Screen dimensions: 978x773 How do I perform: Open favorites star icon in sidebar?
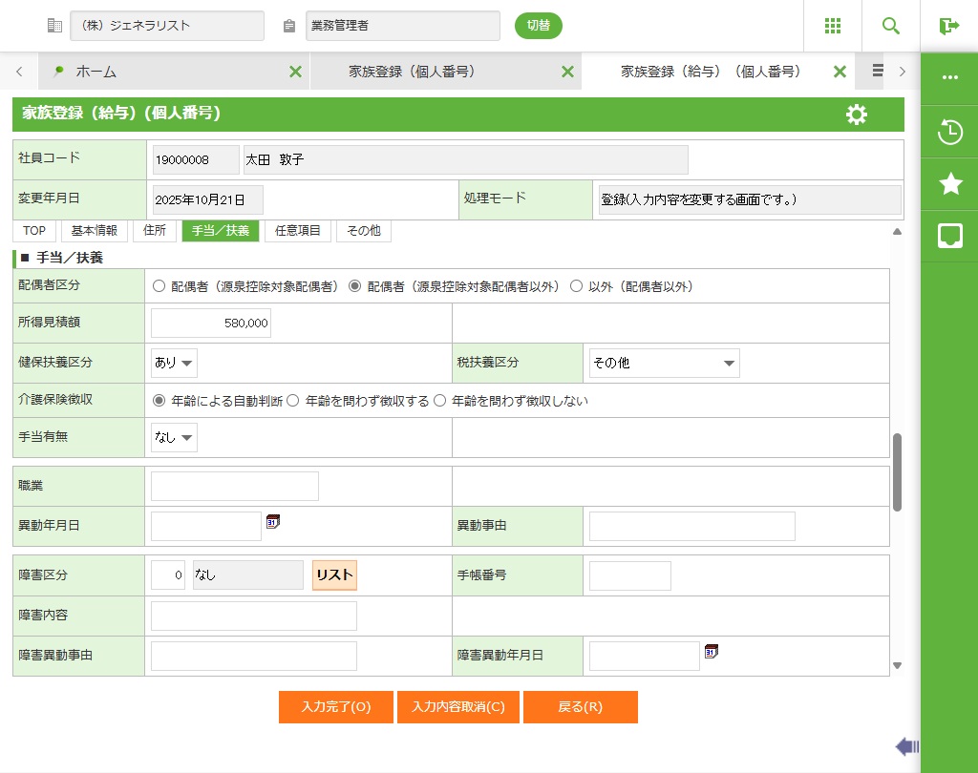click(x=949, y=184)
